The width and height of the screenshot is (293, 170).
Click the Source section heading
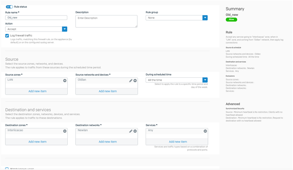(x=12, y=59)
